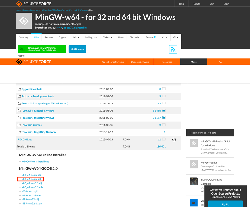Click Help in top navigation

pos(181,4)
